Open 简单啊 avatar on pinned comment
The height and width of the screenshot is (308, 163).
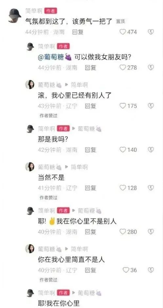[14, 16]
